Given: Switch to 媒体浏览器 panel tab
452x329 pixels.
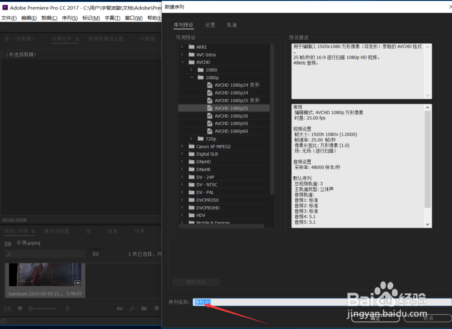Looking at the screenshot, I should 57,231.
